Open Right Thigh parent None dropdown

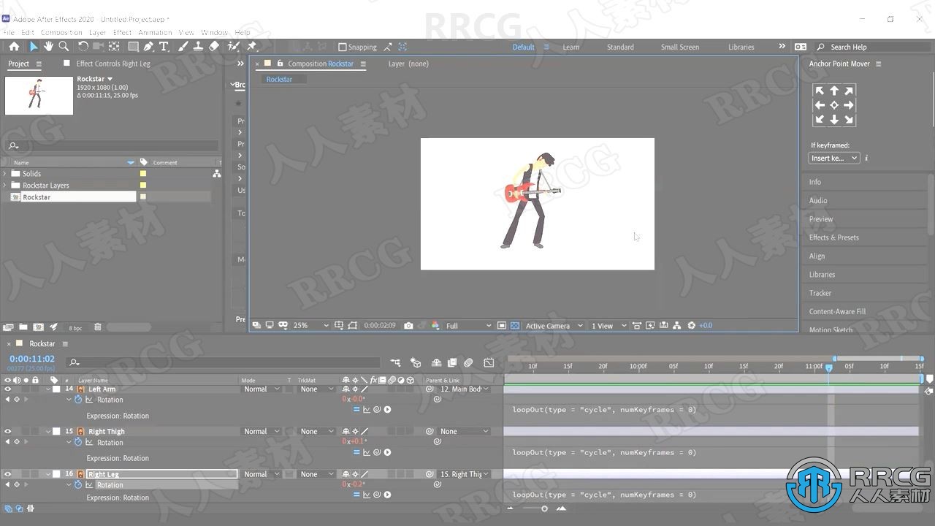(464, 432)
